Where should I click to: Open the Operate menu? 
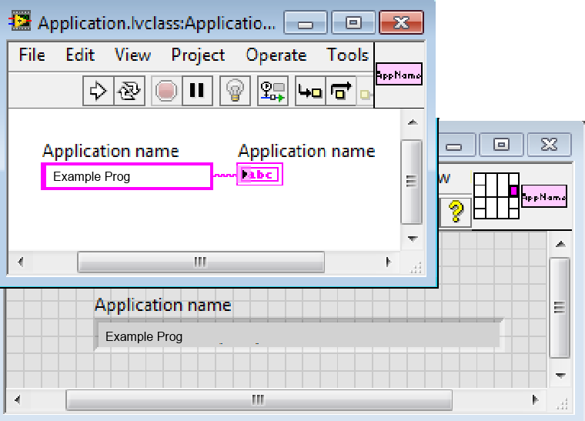[276, 55]
